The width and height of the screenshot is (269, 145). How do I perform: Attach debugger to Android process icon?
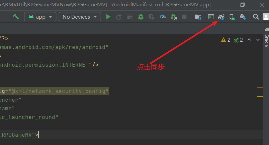click(x=174, y=17)
